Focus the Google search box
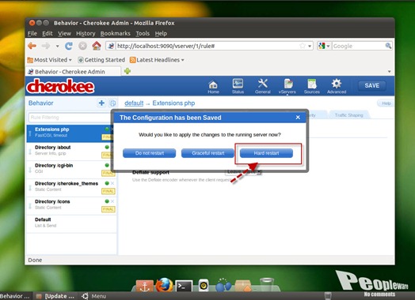Image resolution: width=415 pixels, height=300 pixels. [358, 46]
